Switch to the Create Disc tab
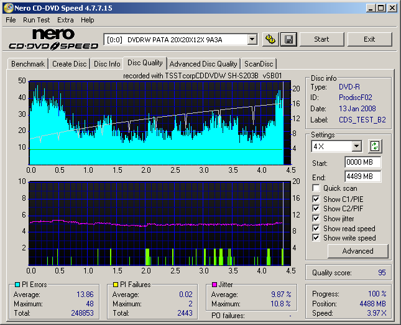Image resolution: width=401 pixels, height=325 pixels. pyautogui.click(x=69, y=64)
